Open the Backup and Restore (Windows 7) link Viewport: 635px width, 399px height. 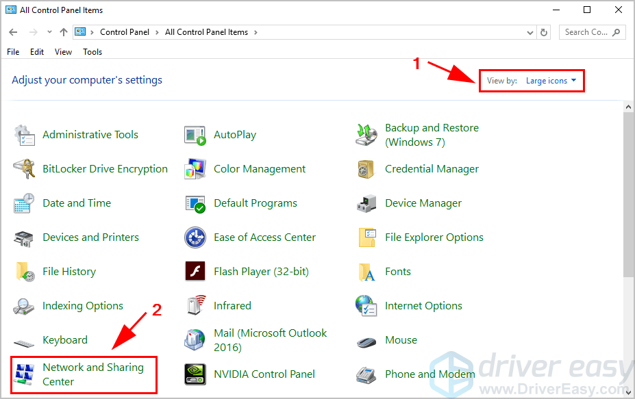tap(432, 135)
